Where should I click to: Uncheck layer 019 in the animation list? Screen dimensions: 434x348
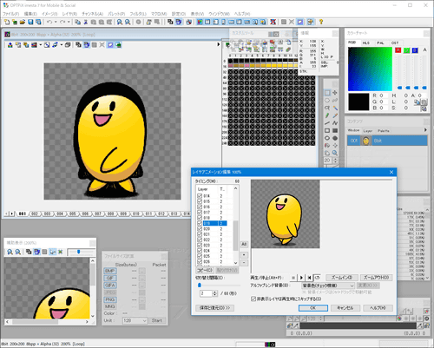(x=200, y=223)
